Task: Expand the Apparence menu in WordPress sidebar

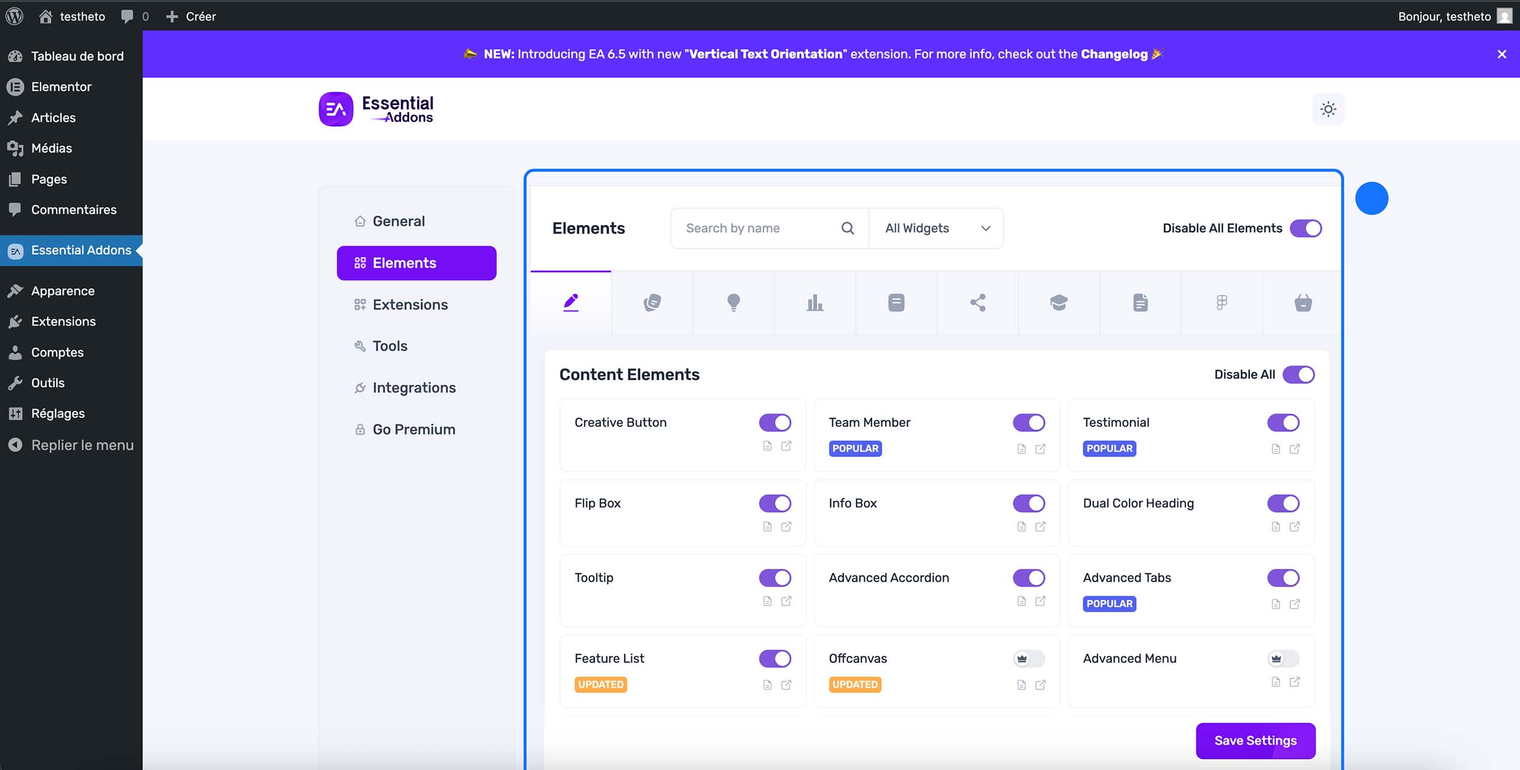Action: point(62,291)
